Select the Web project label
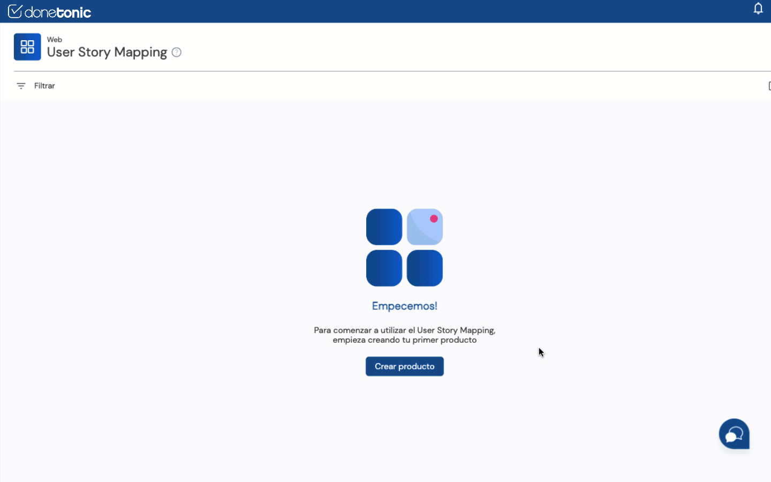Image resolution: width=771 pixels, height=482 pixels. pyautogui.click(x=55, y=40)
